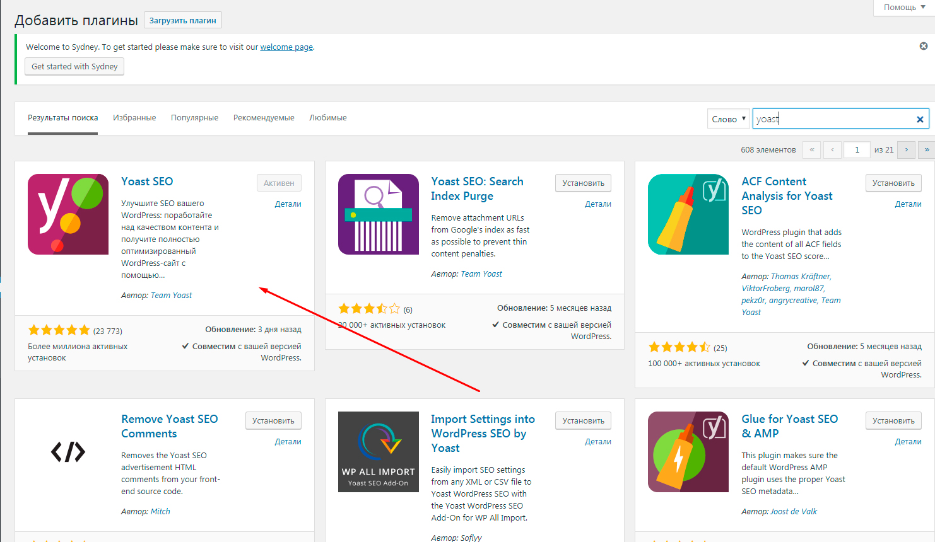Open Soflyy author link

click(x=471, y=538)
